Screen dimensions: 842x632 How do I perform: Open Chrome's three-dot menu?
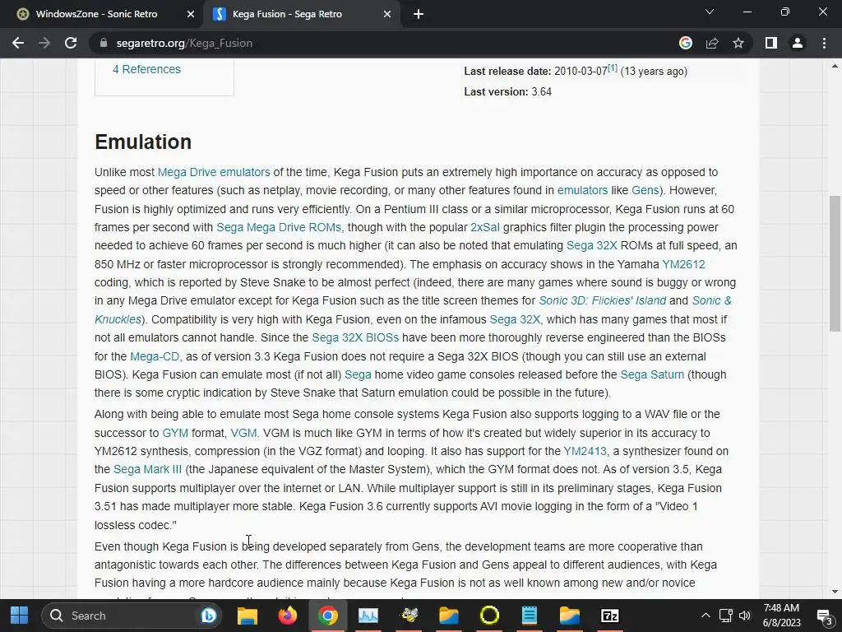coord(824,43)
